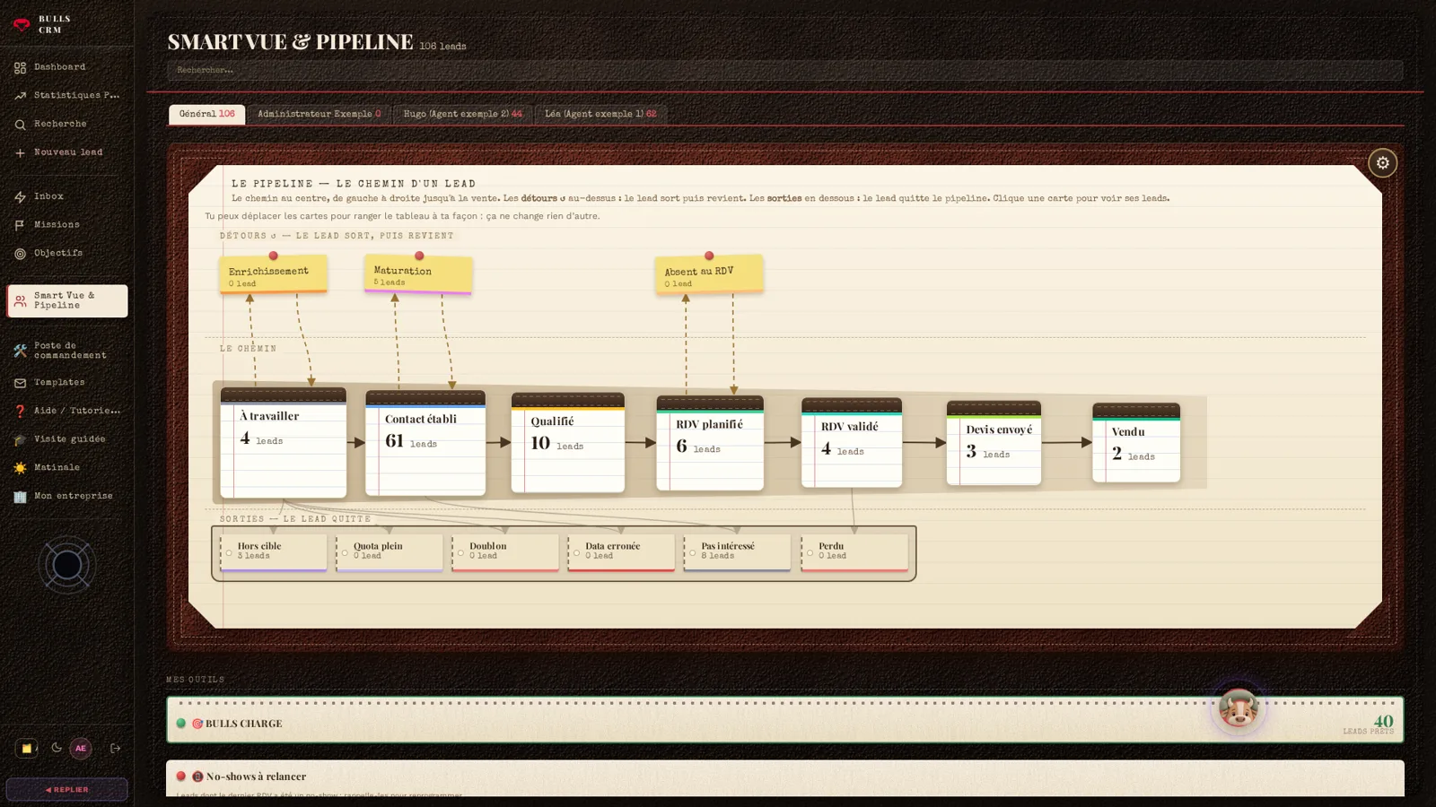Click the Mes outils section label
Viewport: 1436px width, 807px height.
pos(196,680)
